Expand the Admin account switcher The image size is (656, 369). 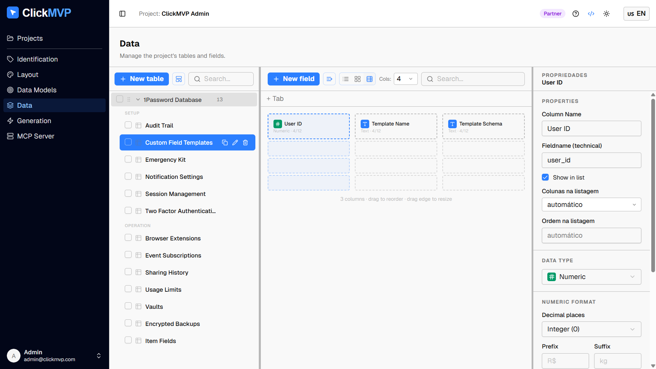tap(99, 356)
